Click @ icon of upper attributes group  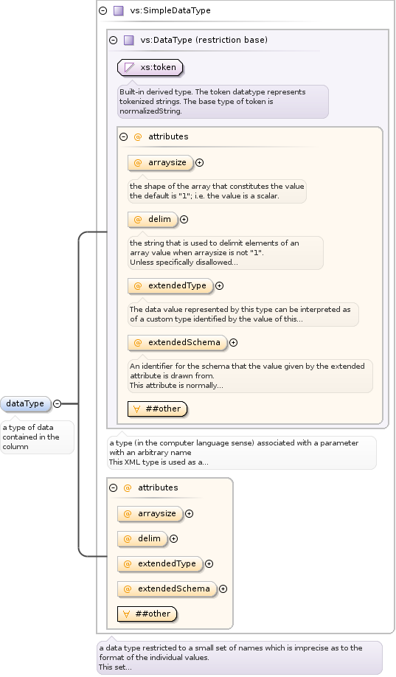(138, 137)
